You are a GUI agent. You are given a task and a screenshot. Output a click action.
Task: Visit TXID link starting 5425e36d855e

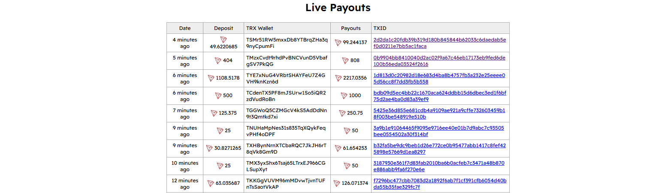439,113
